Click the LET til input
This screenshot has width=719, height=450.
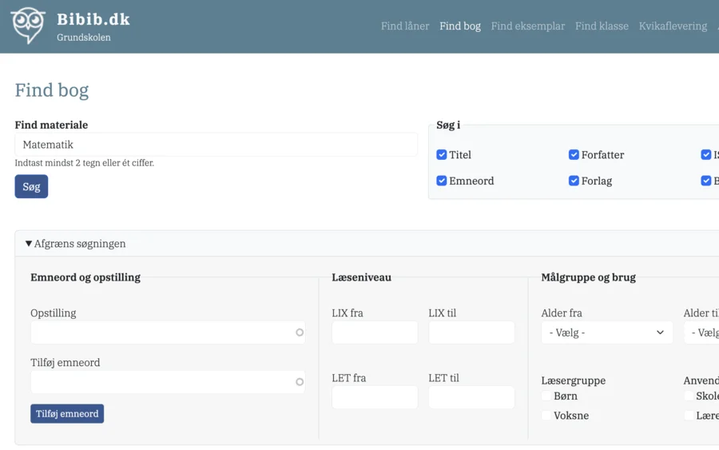(471, 397)
